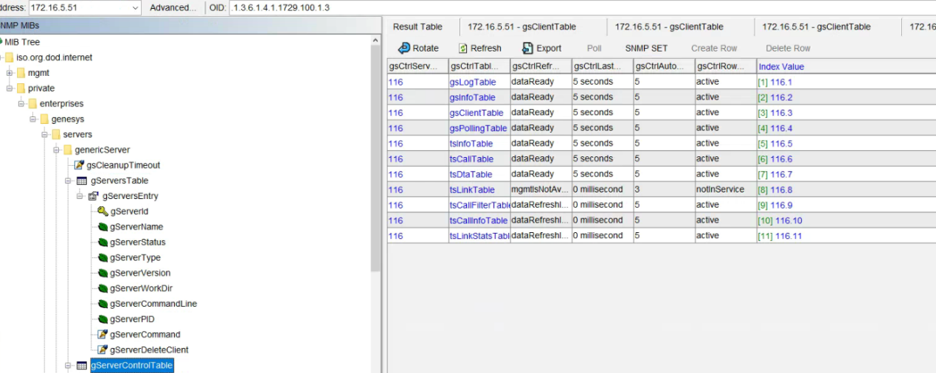This screenshot has height=373, width=936.
Task: Click the Advanced... button
Action: click(173, 7)
